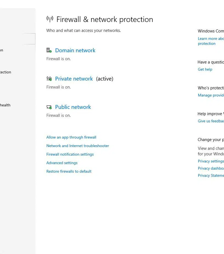The image size is (224, 254).
Task: Click the Private network house icon
Action: point(49,79)
